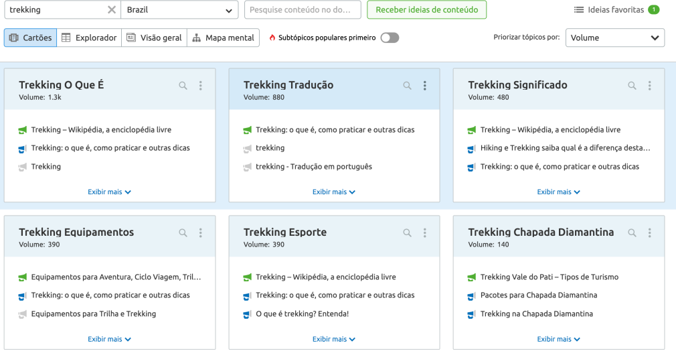
Task: Open 'Trekking – Wikipédia' headline in O Que É card
Action: 101,129
